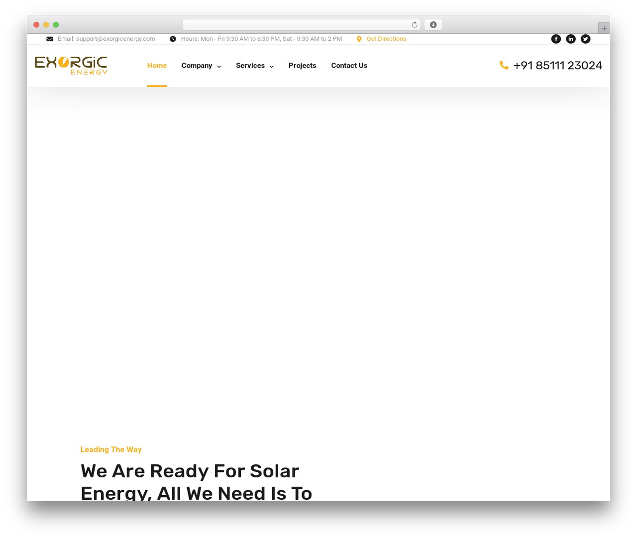Open the LinkedIn social icon
The height and width of the screenshot is (539, 637).
(571, 39)
